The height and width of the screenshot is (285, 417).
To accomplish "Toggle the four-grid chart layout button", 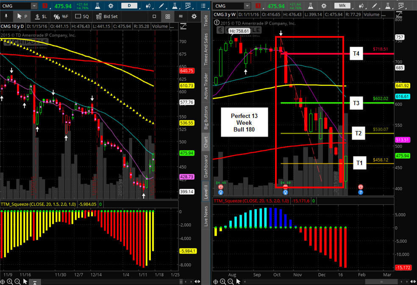I will (x=167, y=17).
